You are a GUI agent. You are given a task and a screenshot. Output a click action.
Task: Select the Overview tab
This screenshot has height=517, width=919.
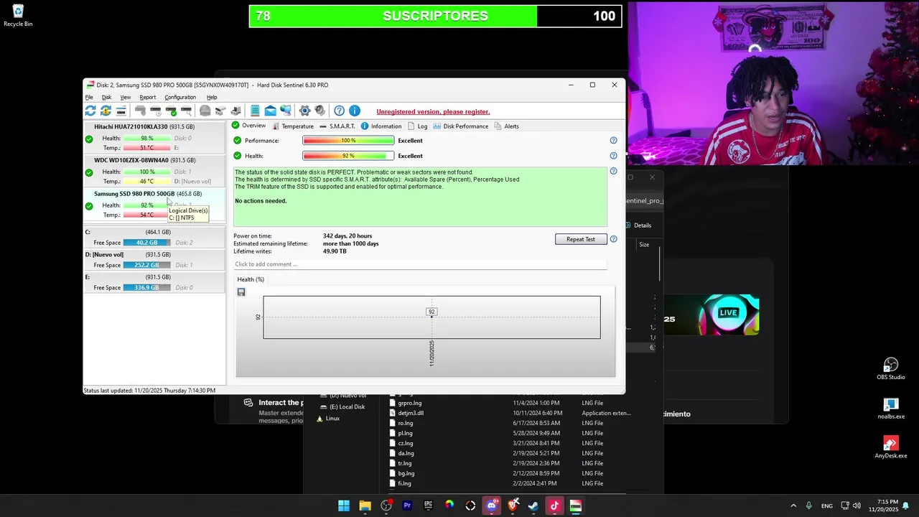tap(248, 126)
